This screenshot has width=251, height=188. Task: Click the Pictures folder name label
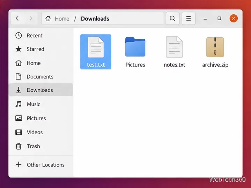[135, 65]
